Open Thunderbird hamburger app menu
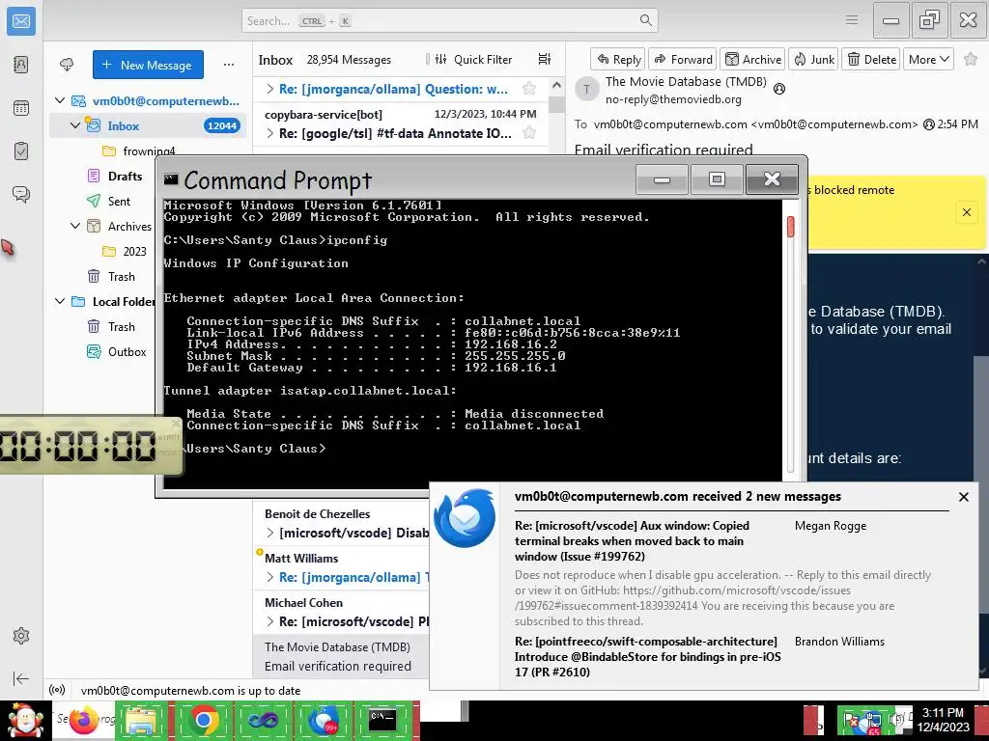Image resolution: width=989 pixels, height=741 pixels. pos(852,20)
